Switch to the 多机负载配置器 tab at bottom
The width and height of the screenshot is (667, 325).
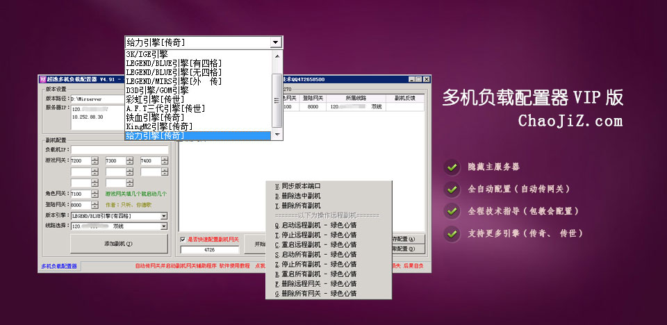tap(59, 266)
